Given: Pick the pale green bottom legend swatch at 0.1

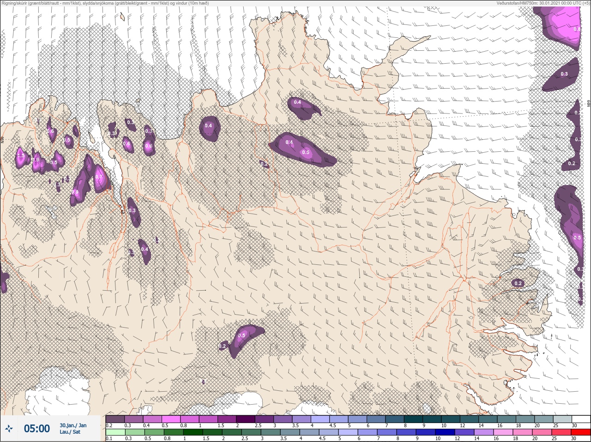Looking at the screenshot, I should click(115, 432).
